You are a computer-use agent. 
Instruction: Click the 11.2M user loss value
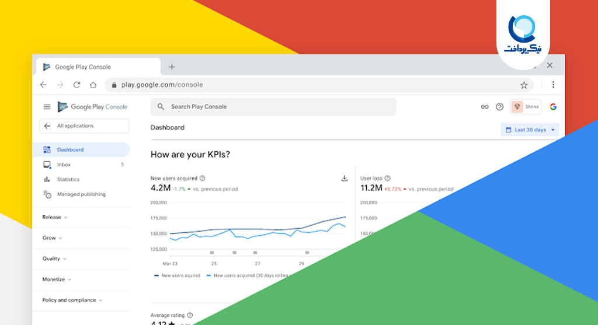click(x=371, y=188)
